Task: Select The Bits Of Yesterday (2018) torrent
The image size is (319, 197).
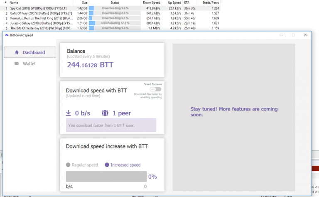Action: 110,28
